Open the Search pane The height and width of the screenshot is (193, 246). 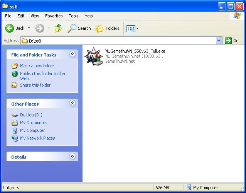point(79,28)
